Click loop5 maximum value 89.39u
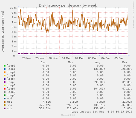The width and height of the screenshot is (136, 118). coord(127,82)
